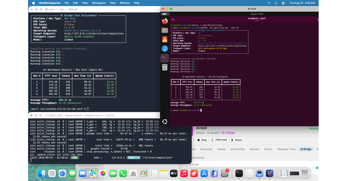Open Photos from the Dock
Screen dimensions: 347x181
coord(103,174)
